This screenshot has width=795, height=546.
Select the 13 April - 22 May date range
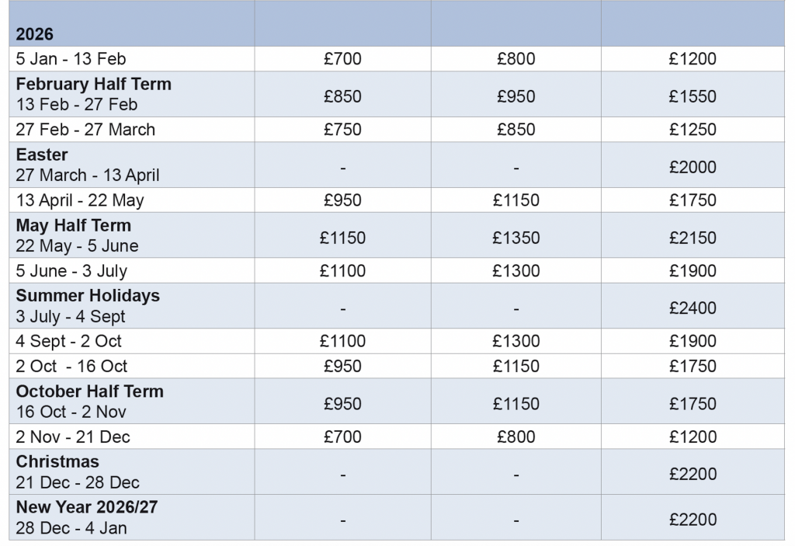click(x=80, y=200)
